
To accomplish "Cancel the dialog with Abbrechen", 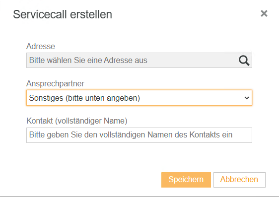I will [x=239, y=180].
